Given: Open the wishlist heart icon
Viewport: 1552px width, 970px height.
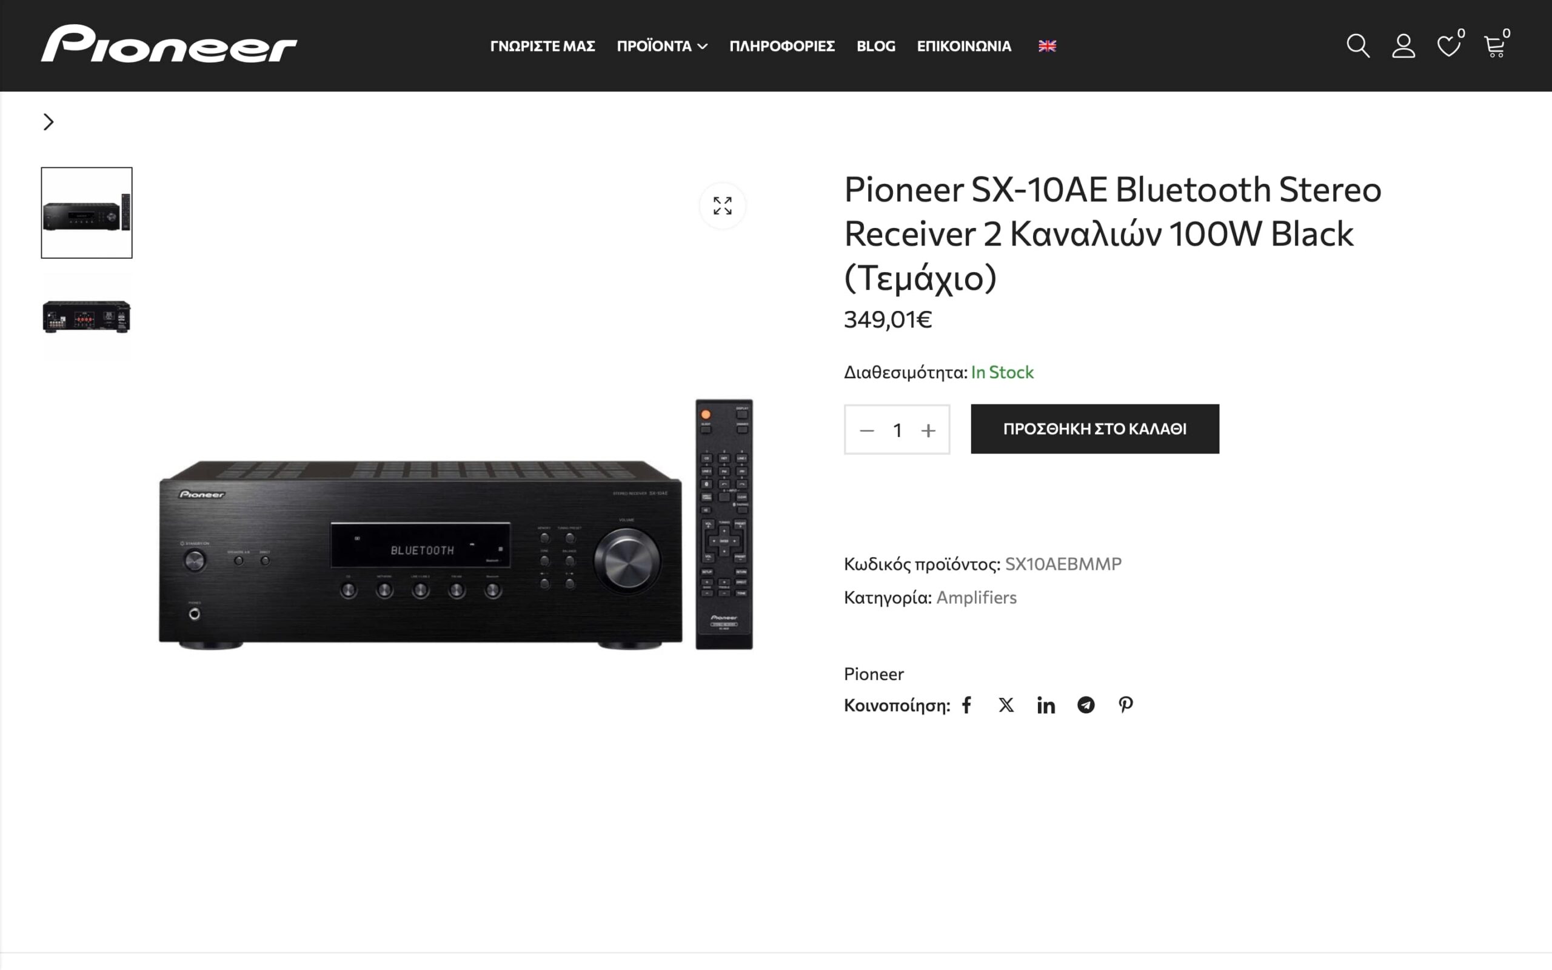Looking at the screenshot, I should [x=1449, y=45].
